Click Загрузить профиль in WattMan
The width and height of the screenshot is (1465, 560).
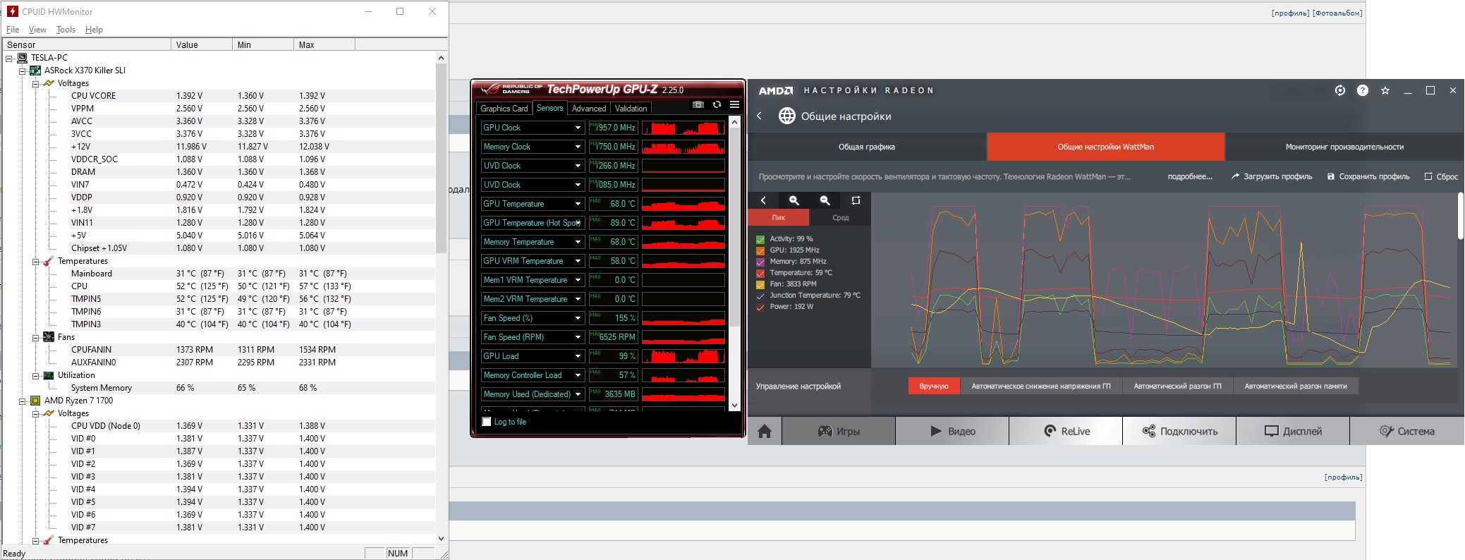[x=1272, y=177]
